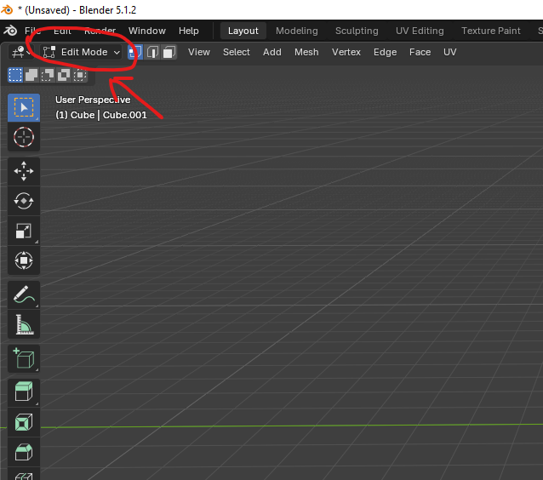Screen dimensions: 543x480
Task: Open the Window menu
Action: point(147,31)
